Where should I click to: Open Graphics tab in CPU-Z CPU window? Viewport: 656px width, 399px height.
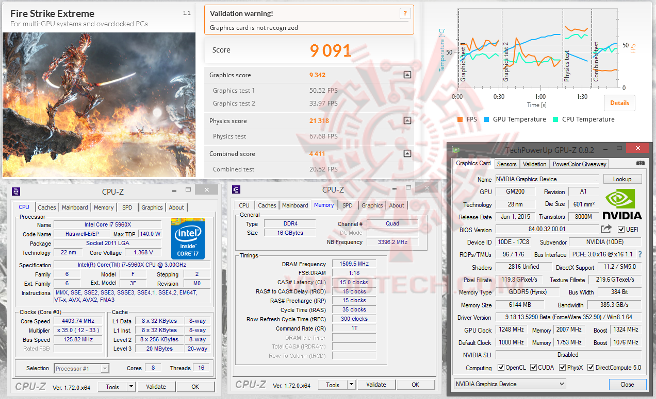click(x=152, y=207)
